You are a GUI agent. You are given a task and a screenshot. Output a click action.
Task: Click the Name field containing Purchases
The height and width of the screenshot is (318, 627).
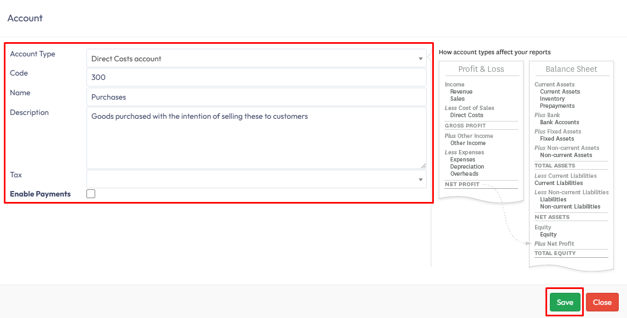tap(256, 97)
